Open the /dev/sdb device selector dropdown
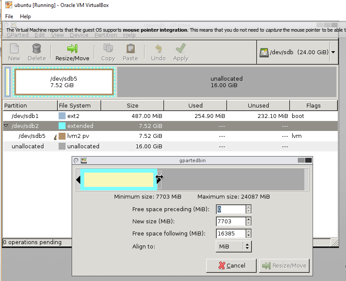Screen dimensions: 346x281 point(333,52)
